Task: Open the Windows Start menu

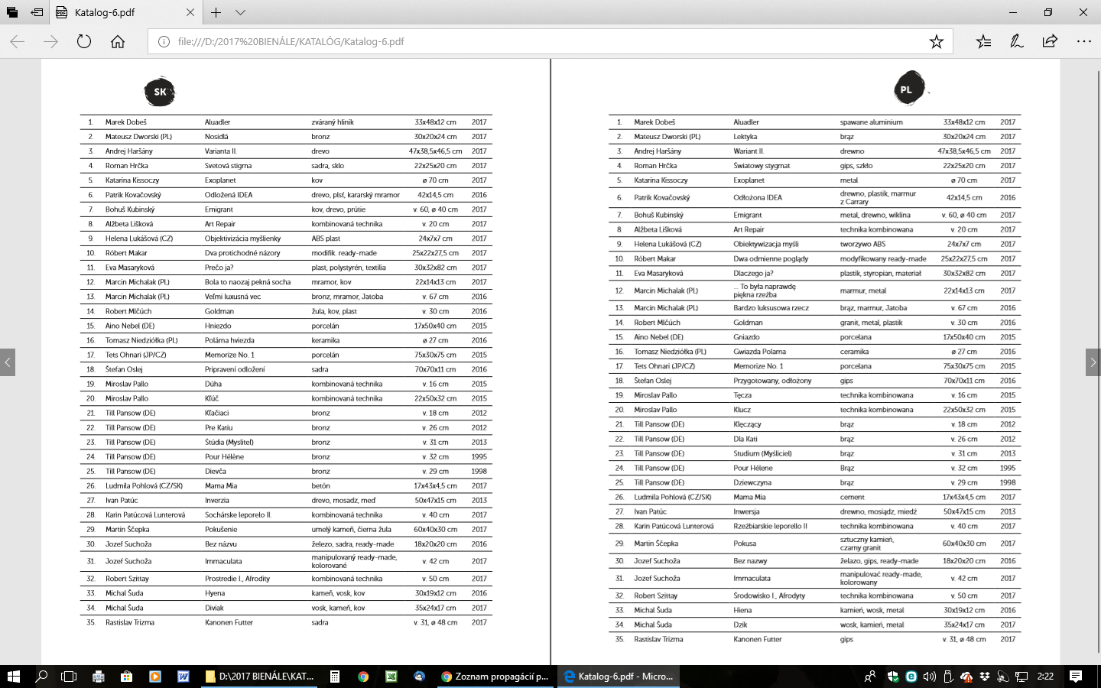Action: 13,677
